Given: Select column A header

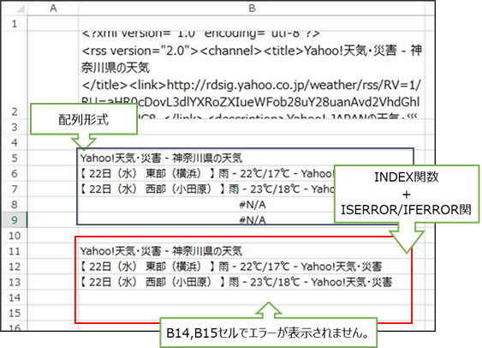Looking at the screenshot, I should 53,9.
